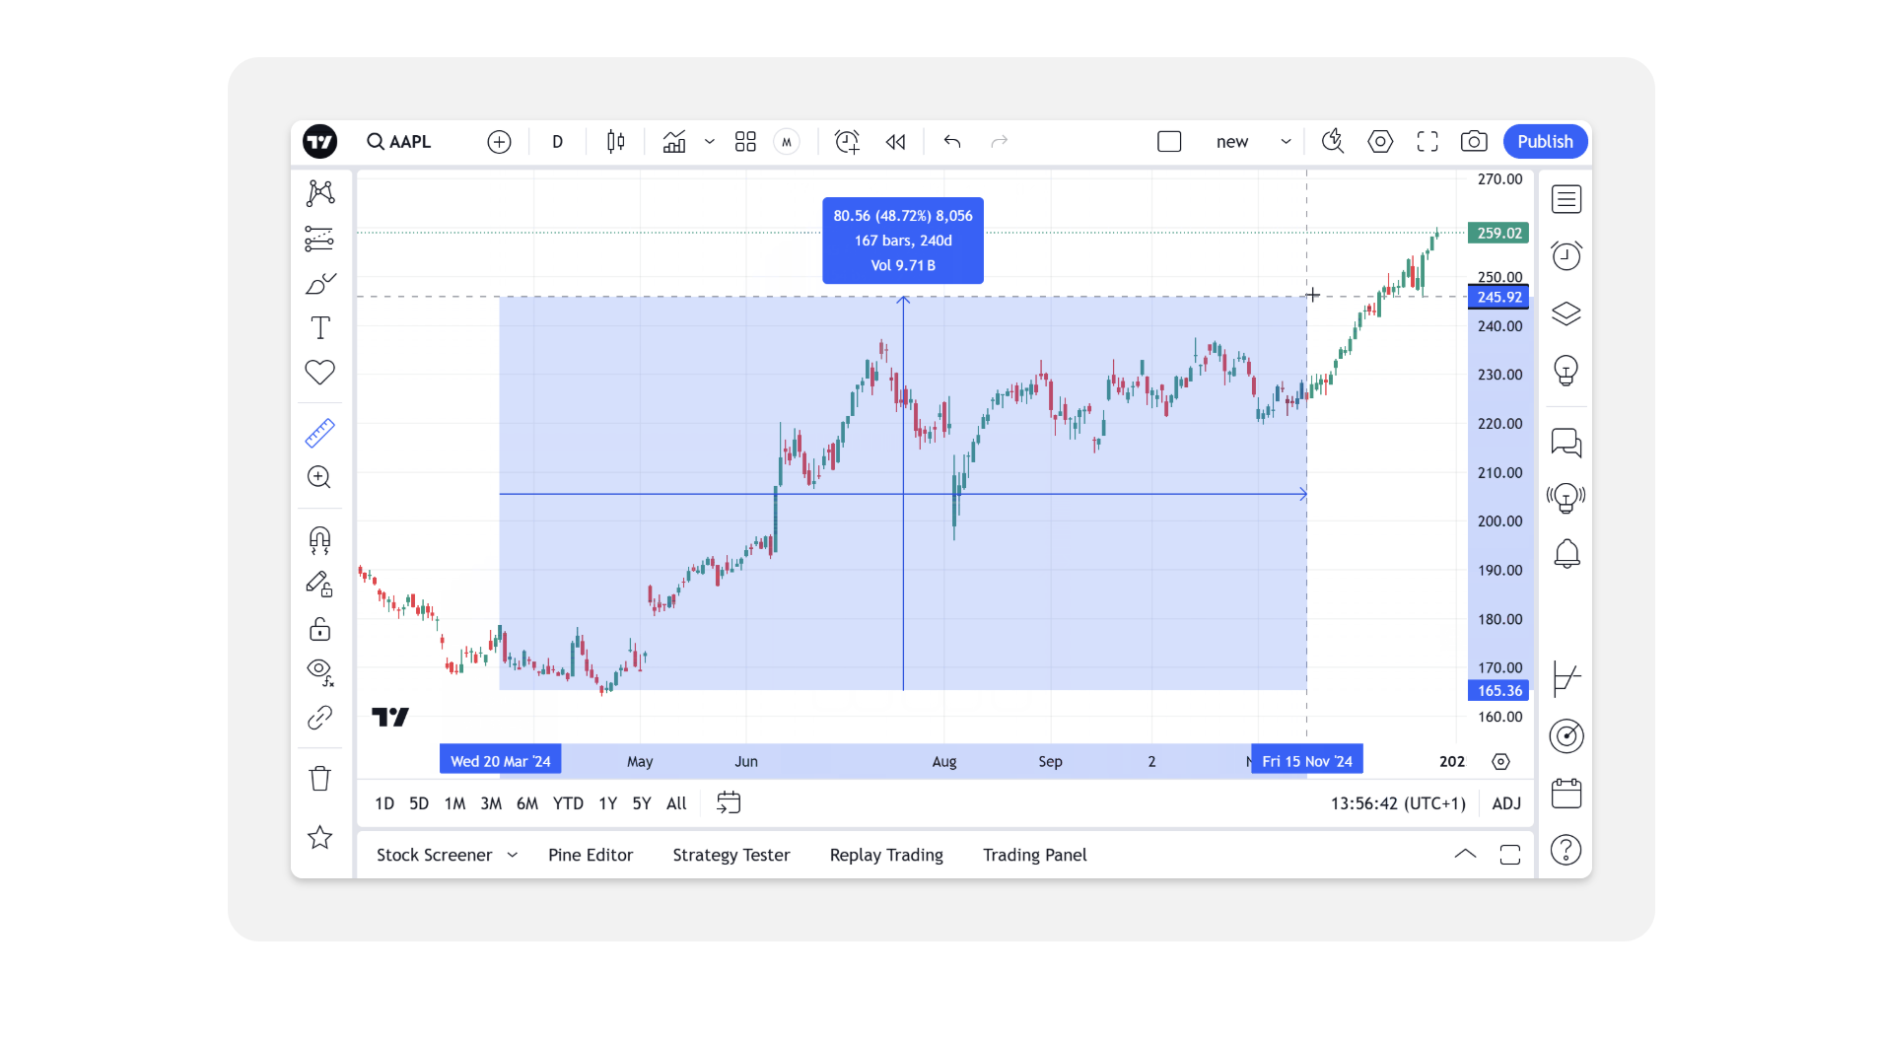Open the Brush drawing tool

pyautogui.click(x=319, y=284)
